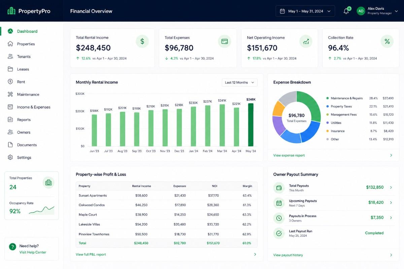404x269 pixels.
Task: Click the Tenants people icon
Action: point(10,56)
